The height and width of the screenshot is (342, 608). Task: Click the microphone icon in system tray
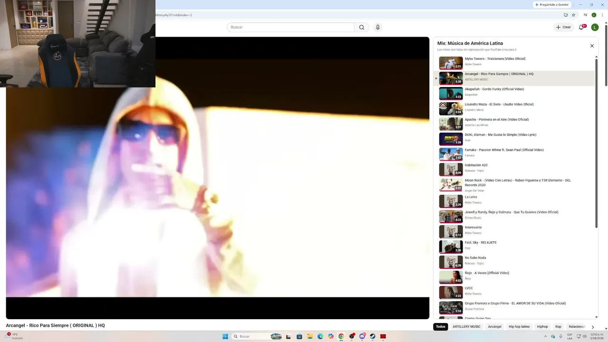561,336
